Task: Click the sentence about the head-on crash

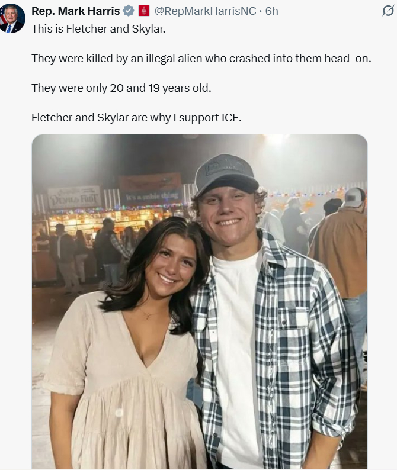Action: point(201,58)
